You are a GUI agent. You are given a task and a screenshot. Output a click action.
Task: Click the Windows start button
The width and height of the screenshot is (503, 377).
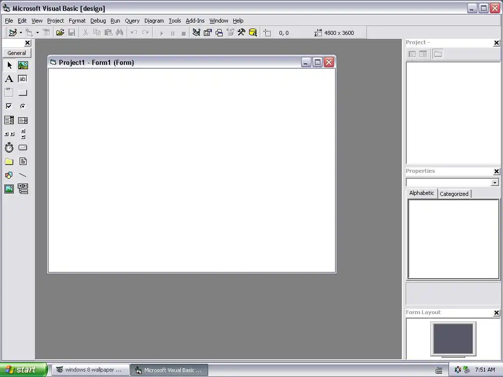[x=23, y=370]
